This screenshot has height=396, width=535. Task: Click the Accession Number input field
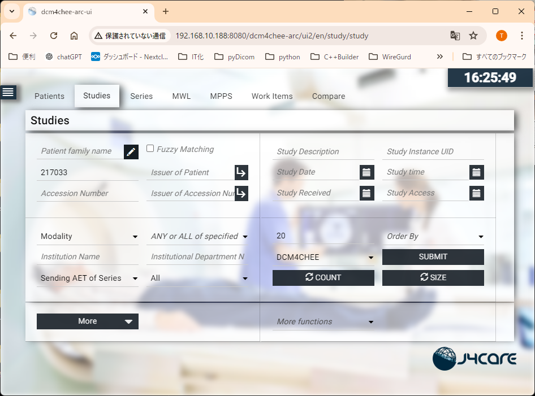88,193
